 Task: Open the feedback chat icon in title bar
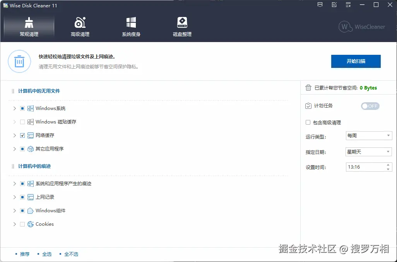[320, 5]
